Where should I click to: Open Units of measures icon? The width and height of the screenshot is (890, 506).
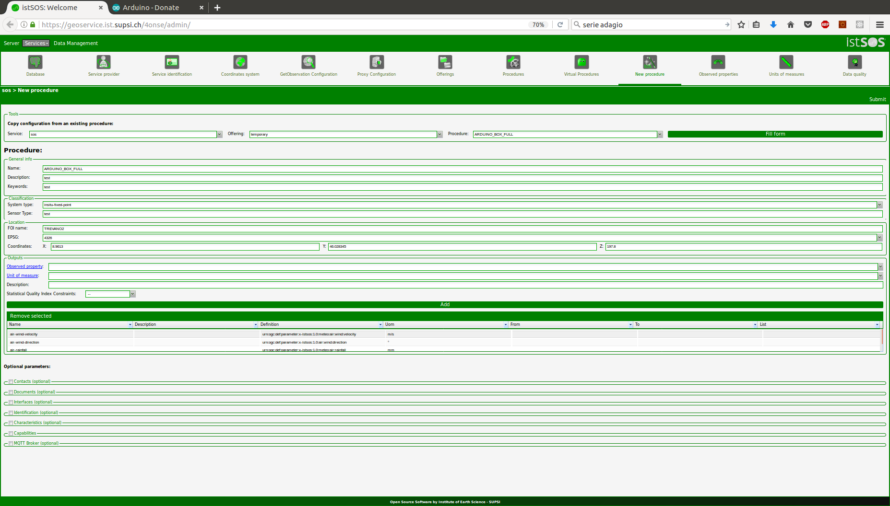[786, 62]
